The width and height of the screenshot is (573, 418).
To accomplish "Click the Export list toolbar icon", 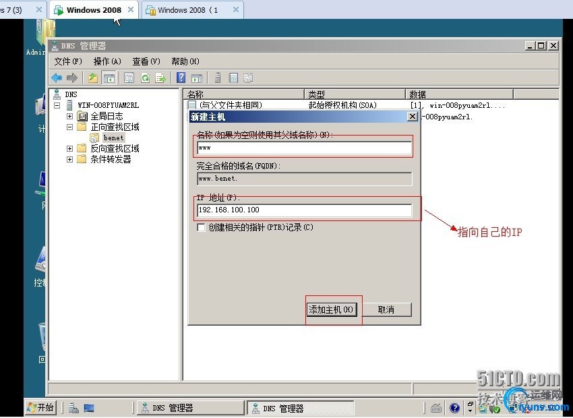I will tap(160, 78).
